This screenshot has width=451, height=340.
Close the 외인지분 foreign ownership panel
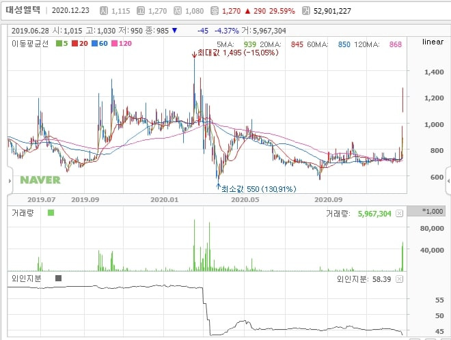tap(399, 279)
